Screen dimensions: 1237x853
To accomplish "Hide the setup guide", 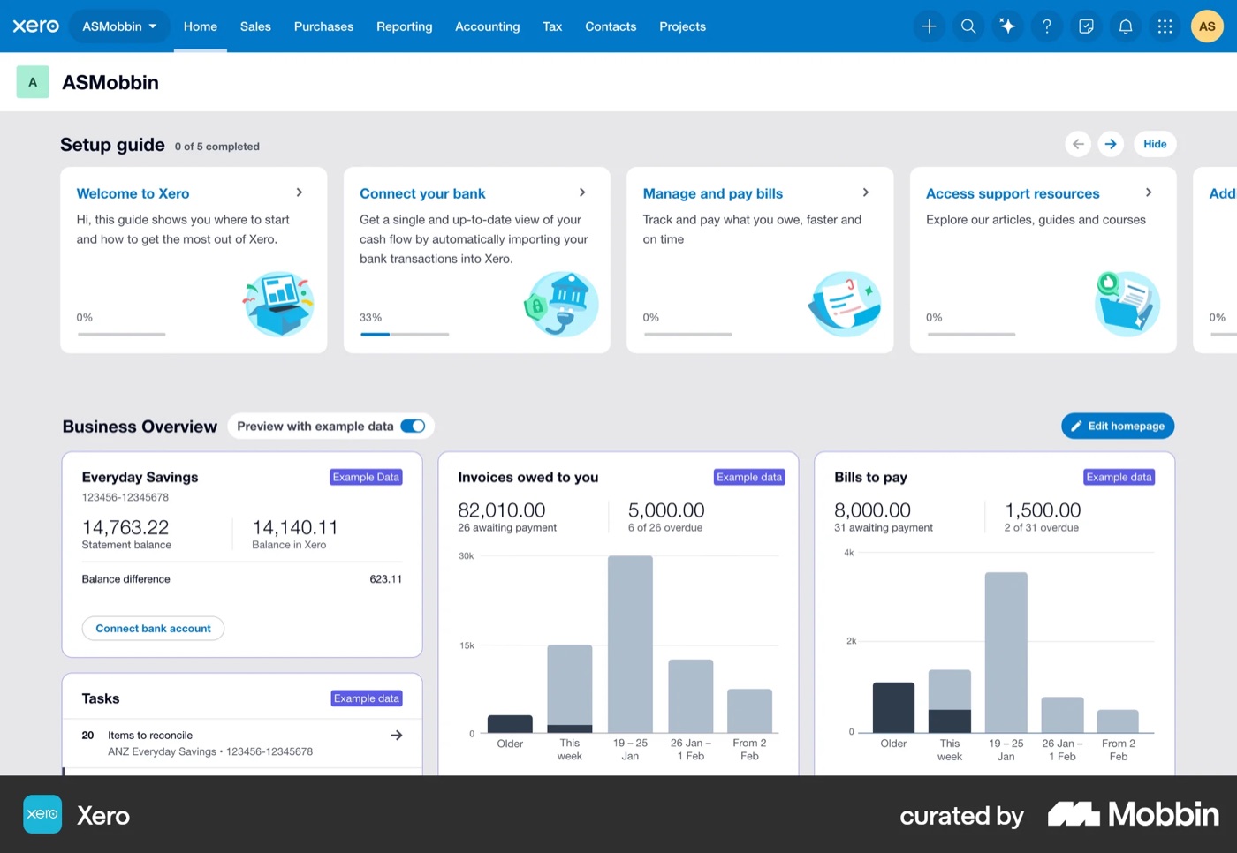I will [x=1155, y=144].
